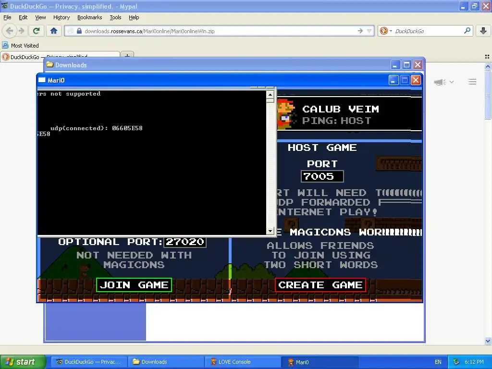The image size is (492, 369).
Task: Click the udp(connected) console line
Action: 96,128
